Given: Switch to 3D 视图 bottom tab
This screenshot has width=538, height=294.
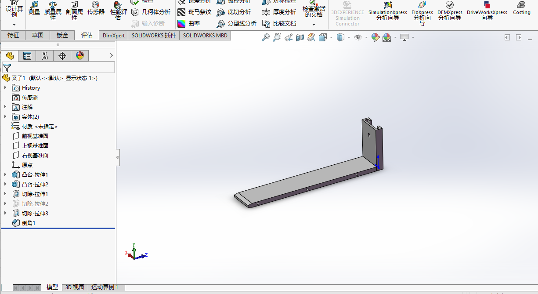Looking at the screenshot, I should coord(75,287).
